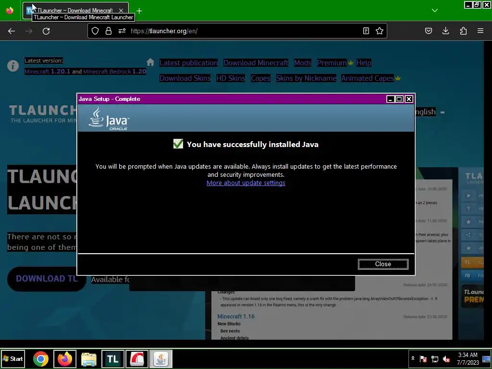Open network status tray icon
492x369 pixels.
(435, 359)
